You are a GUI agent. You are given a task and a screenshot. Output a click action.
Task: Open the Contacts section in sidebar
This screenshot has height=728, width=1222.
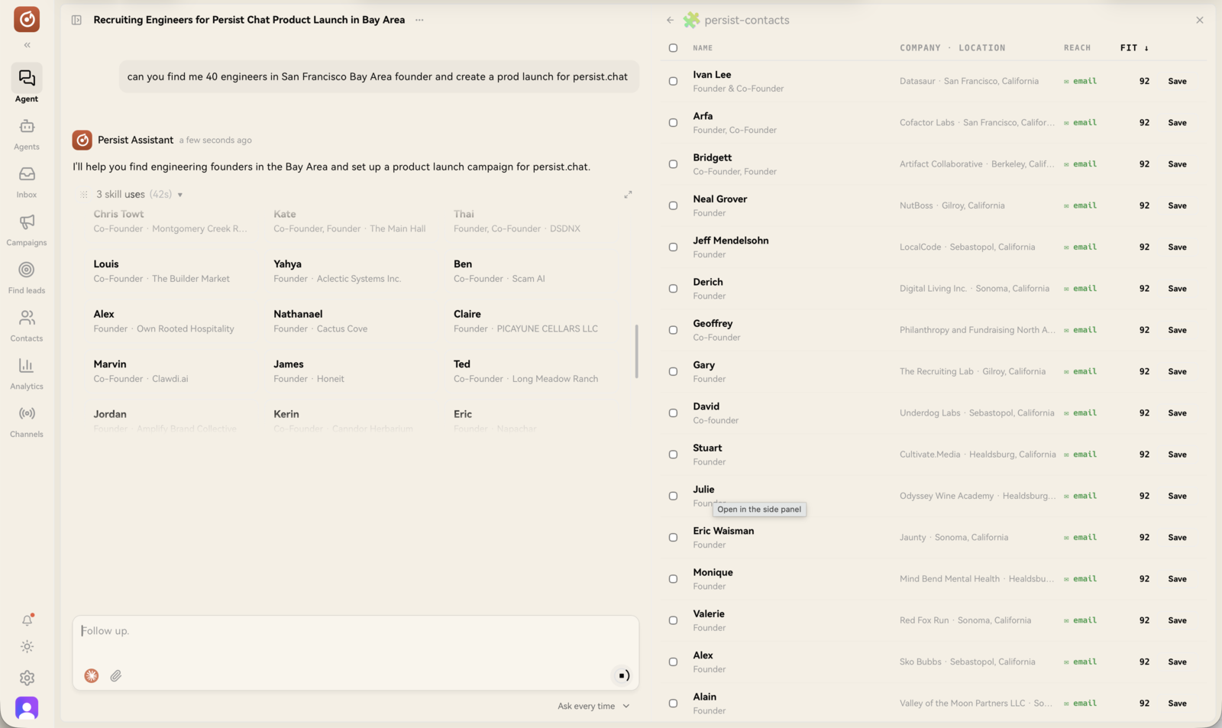point(27,326)
